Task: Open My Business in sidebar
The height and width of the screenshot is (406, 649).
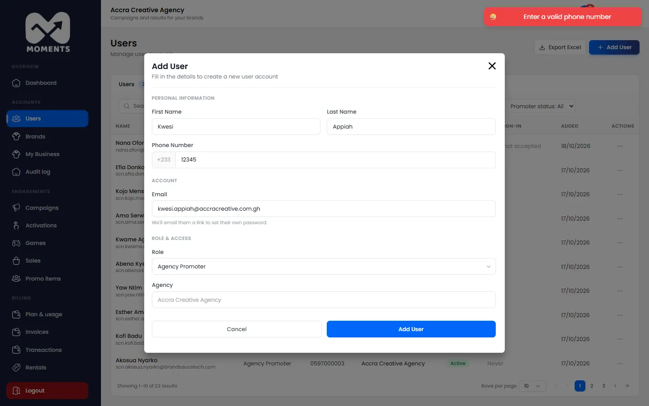Action: click(x=47, y=154)
